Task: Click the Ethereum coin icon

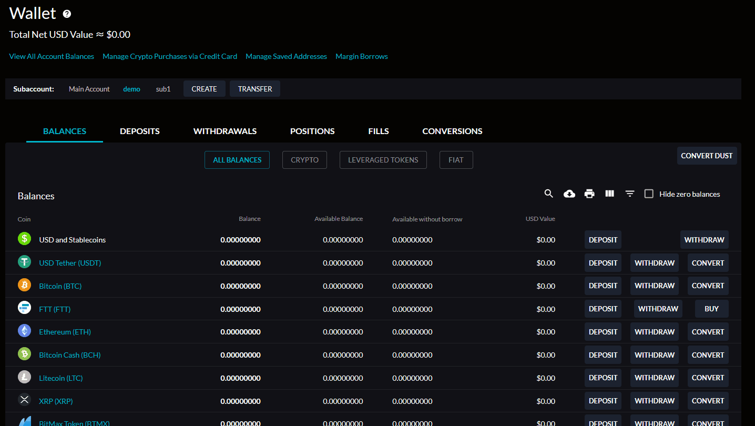Action: point(25,331)
